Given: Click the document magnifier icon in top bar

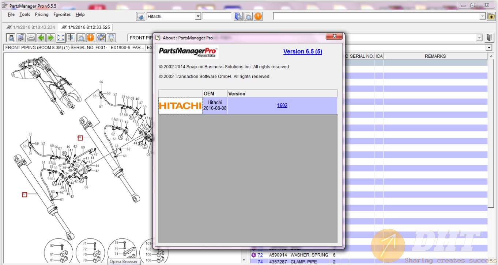Looking at the screenshot, I should (248, 16).
